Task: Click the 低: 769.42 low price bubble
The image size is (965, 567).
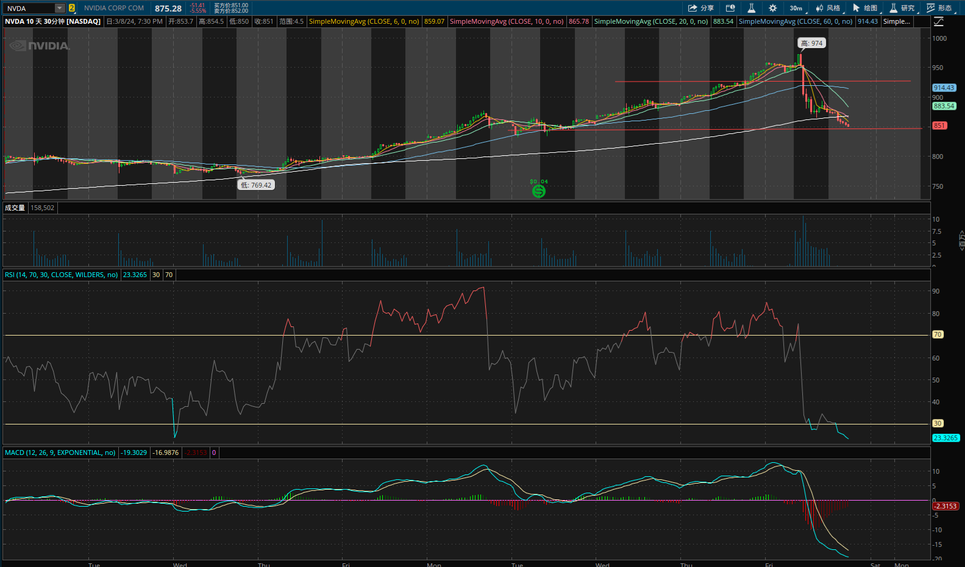Action: click(256, 185)
